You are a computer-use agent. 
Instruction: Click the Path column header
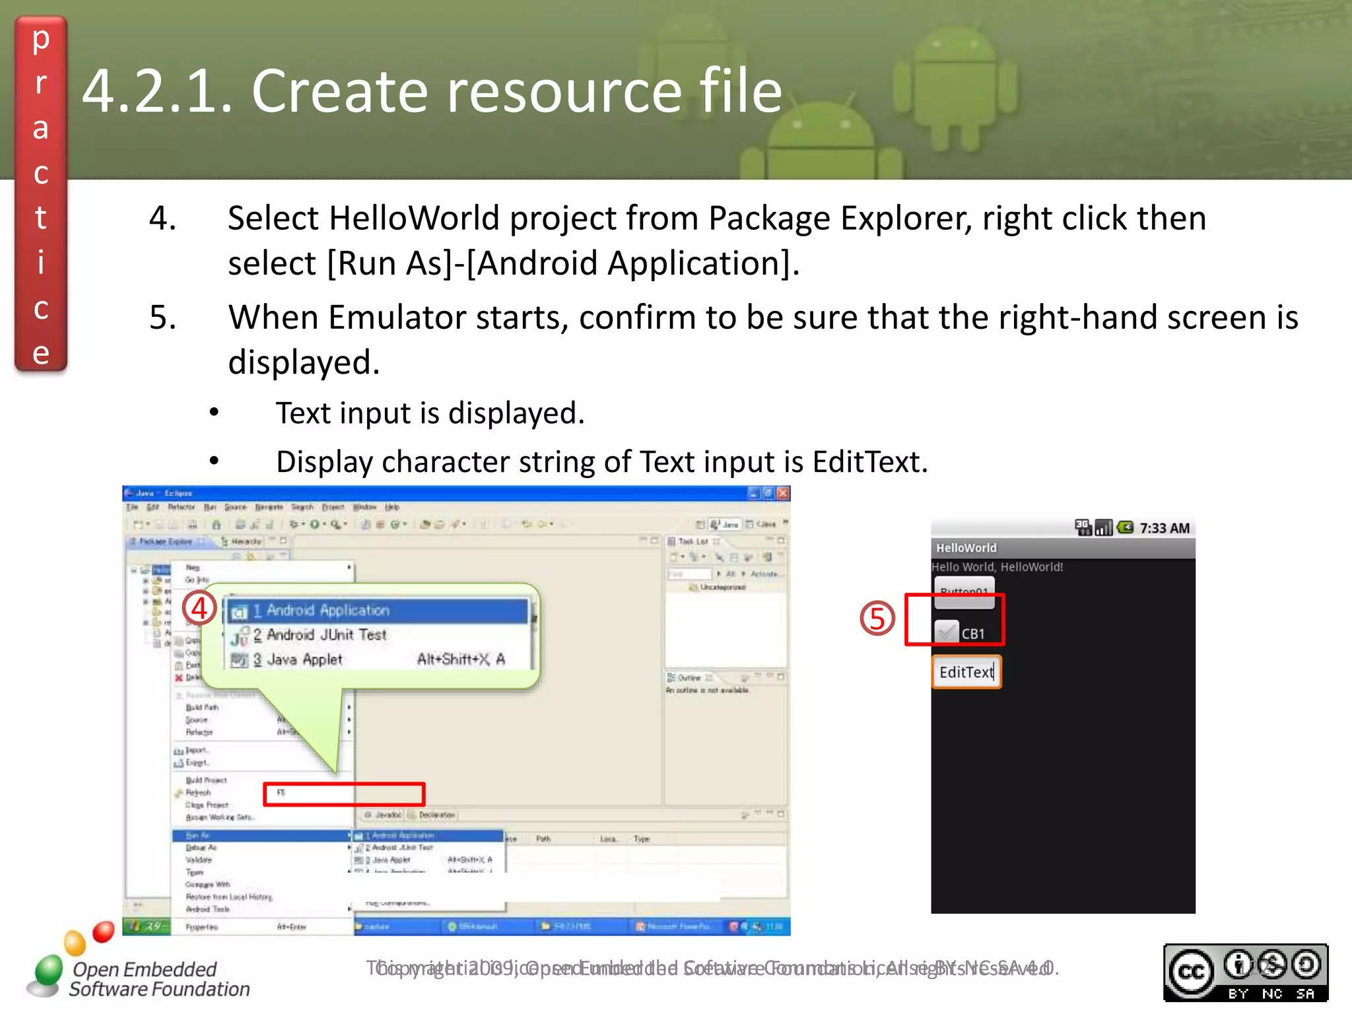(543, 838)
